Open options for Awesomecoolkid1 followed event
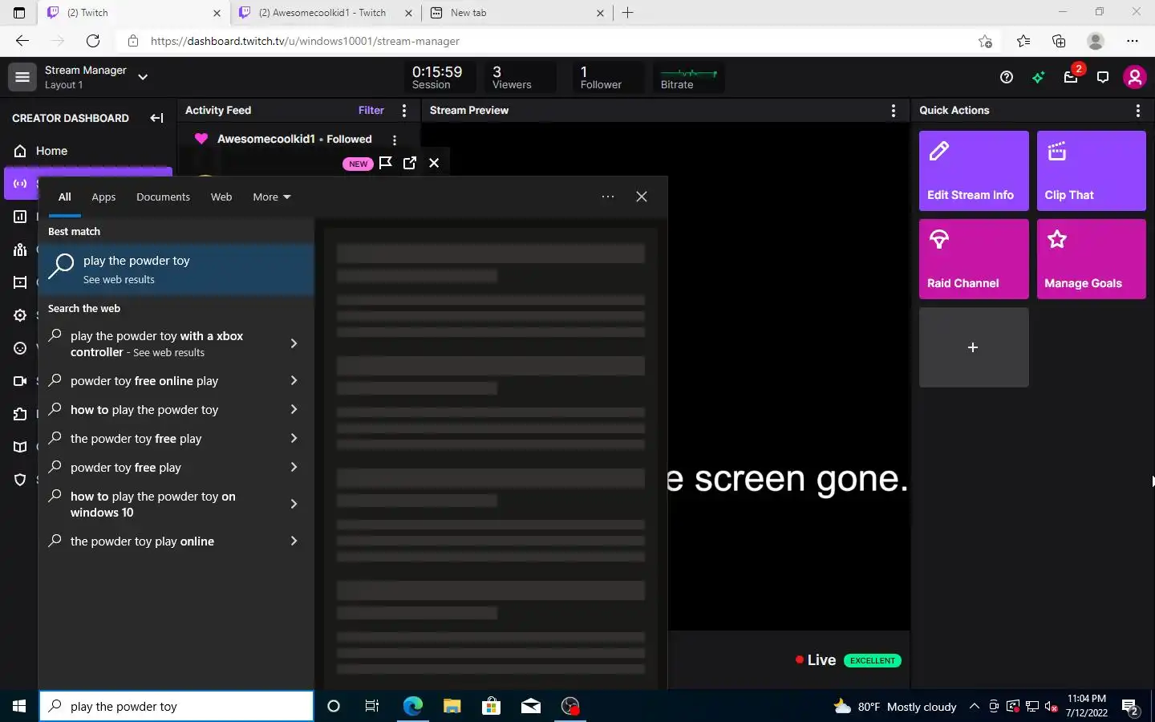 click(x=394, y=140)
